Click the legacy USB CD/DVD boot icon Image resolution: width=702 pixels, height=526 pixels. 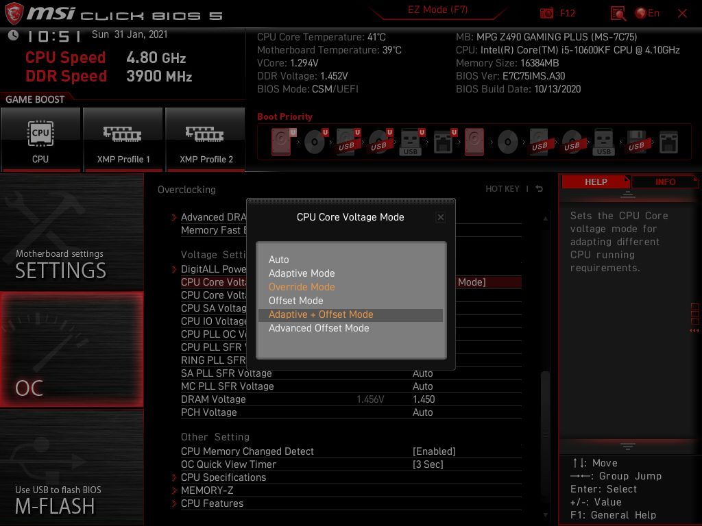click(572, 142)
